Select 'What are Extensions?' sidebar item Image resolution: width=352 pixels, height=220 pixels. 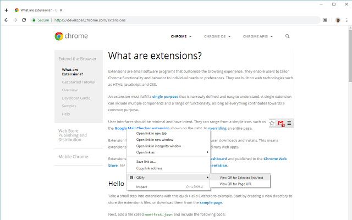coord(73,72)
